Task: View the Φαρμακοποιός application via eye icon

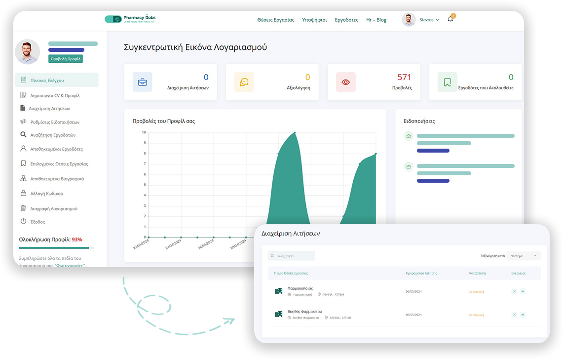Action: pyautogui.click(x=523, y=291)
